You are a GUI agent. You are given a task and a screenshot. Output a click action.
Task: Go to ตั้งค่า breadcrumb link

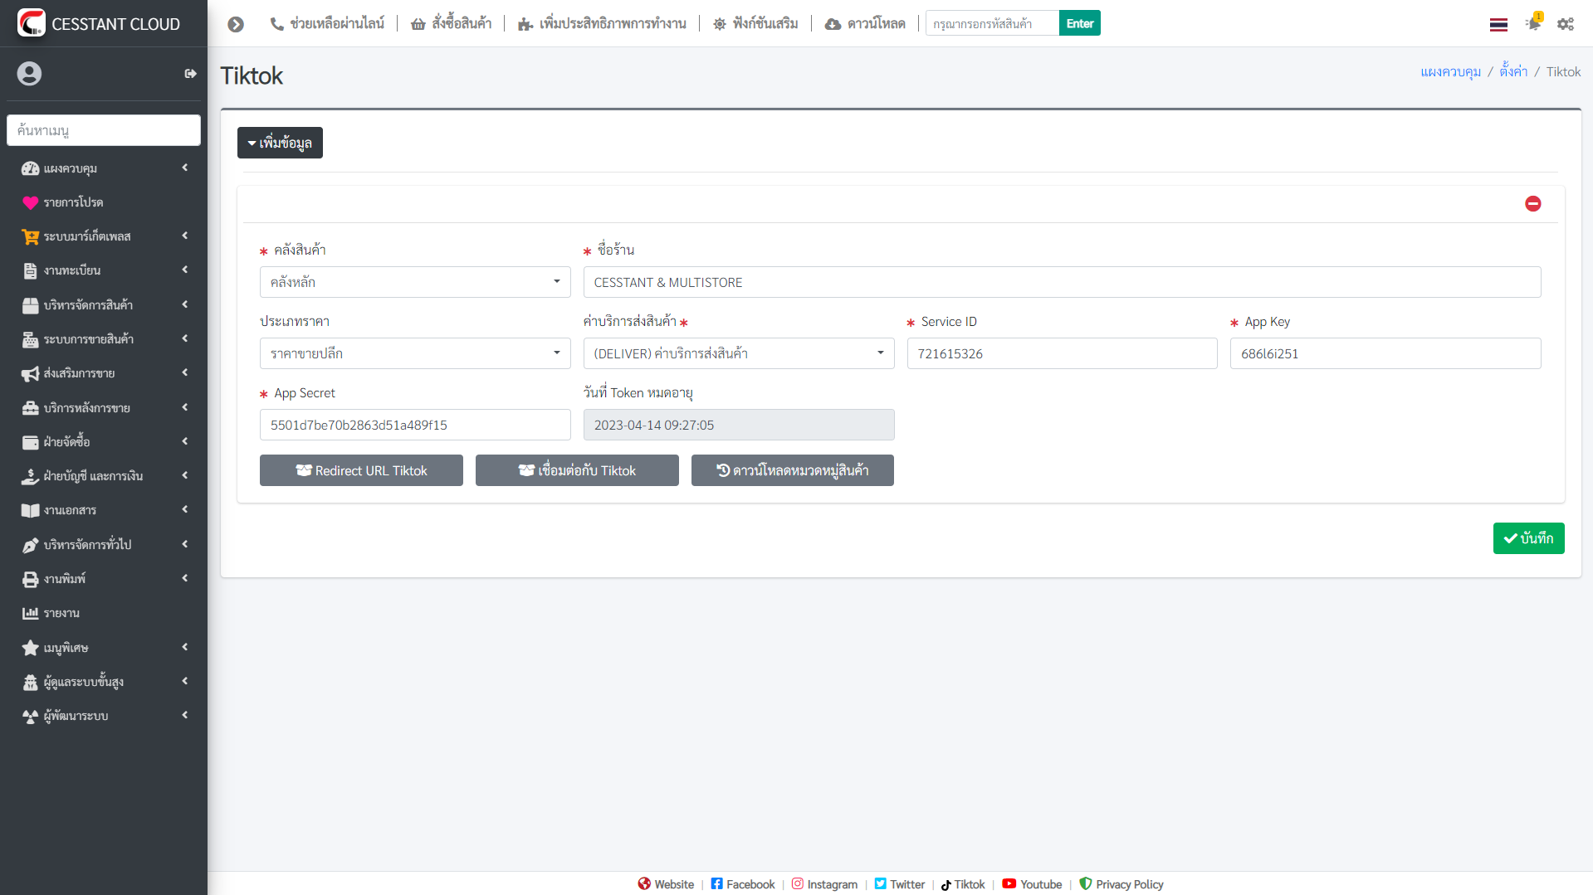coord(1513,72)
